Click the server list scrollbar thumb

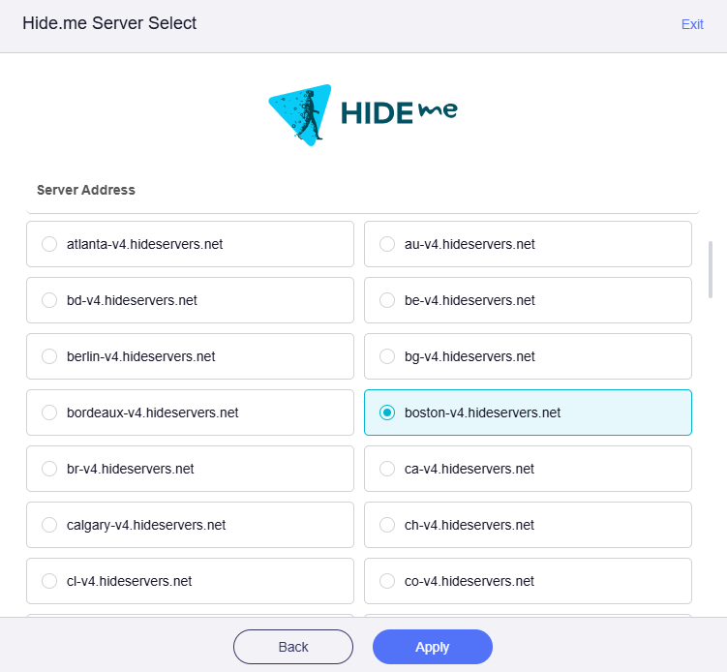[712, 270]
